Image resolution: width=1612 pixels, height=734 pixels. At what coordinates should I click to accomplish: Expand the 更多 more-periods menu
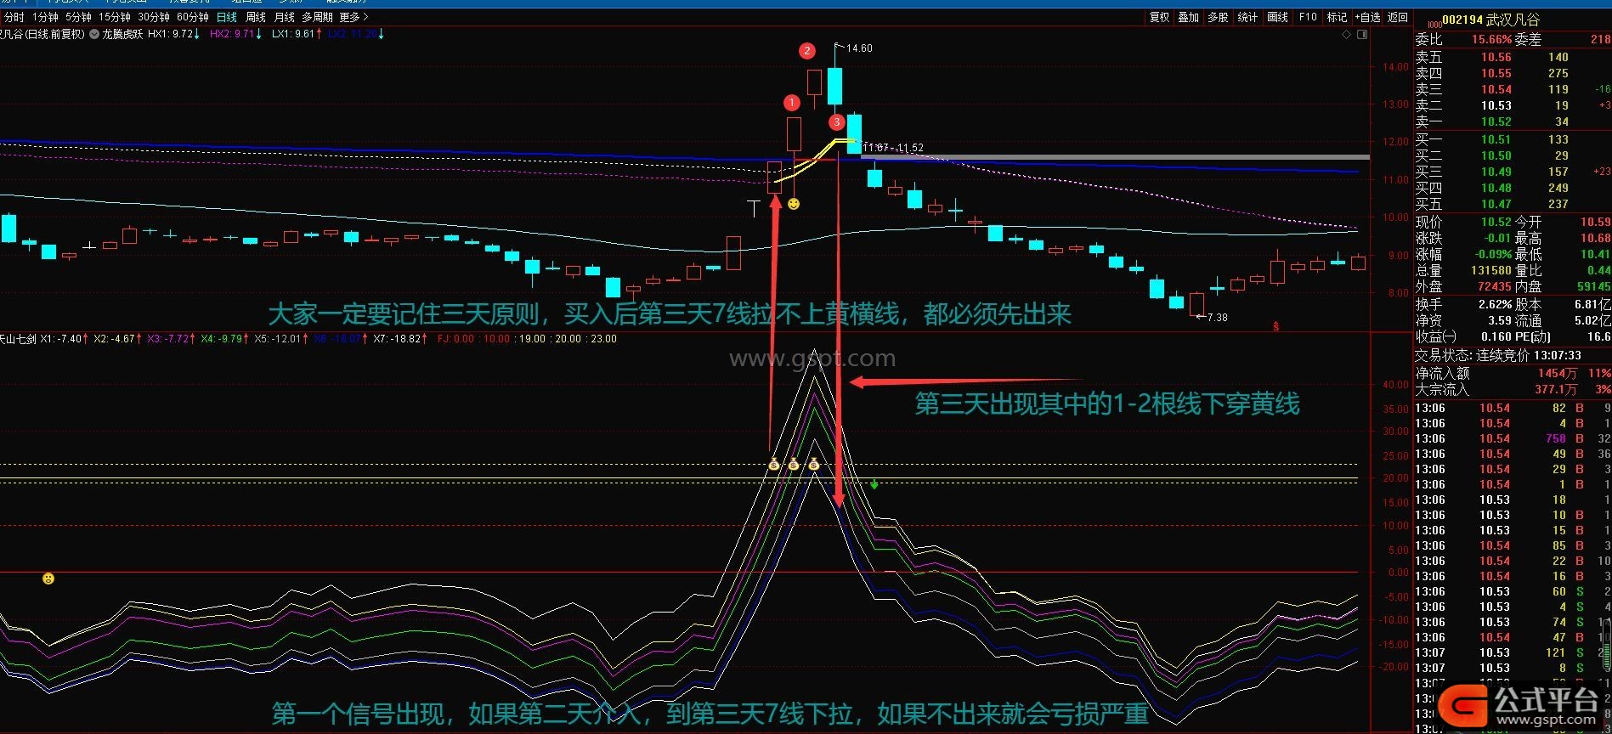coord(354,17)
